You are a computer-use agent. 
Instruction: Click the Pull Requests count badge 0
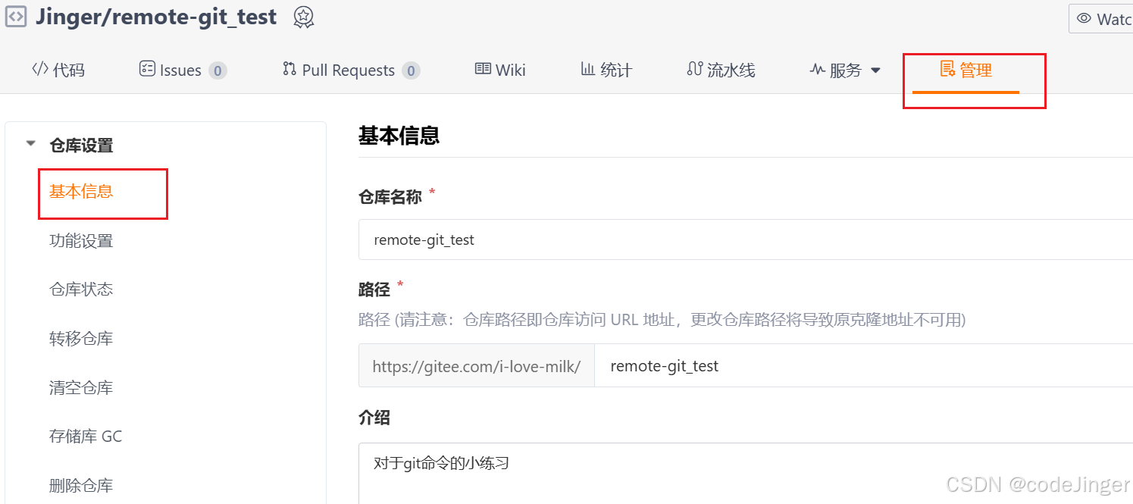point(411,71)
